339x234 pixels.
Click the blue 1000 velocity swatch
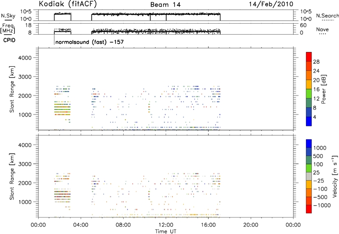(309, 144)
